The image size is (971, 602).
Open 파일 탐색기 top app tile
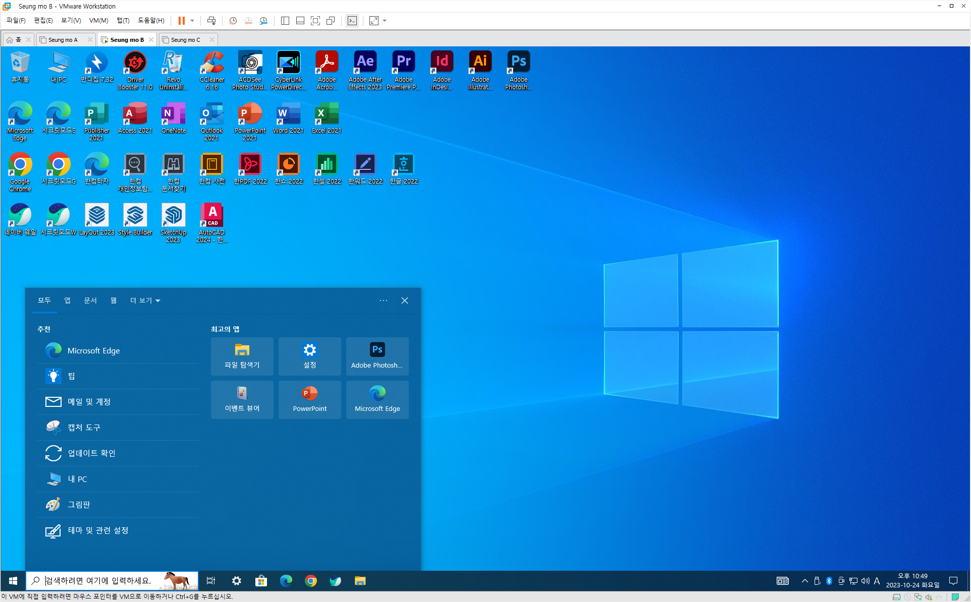point(242,356)
